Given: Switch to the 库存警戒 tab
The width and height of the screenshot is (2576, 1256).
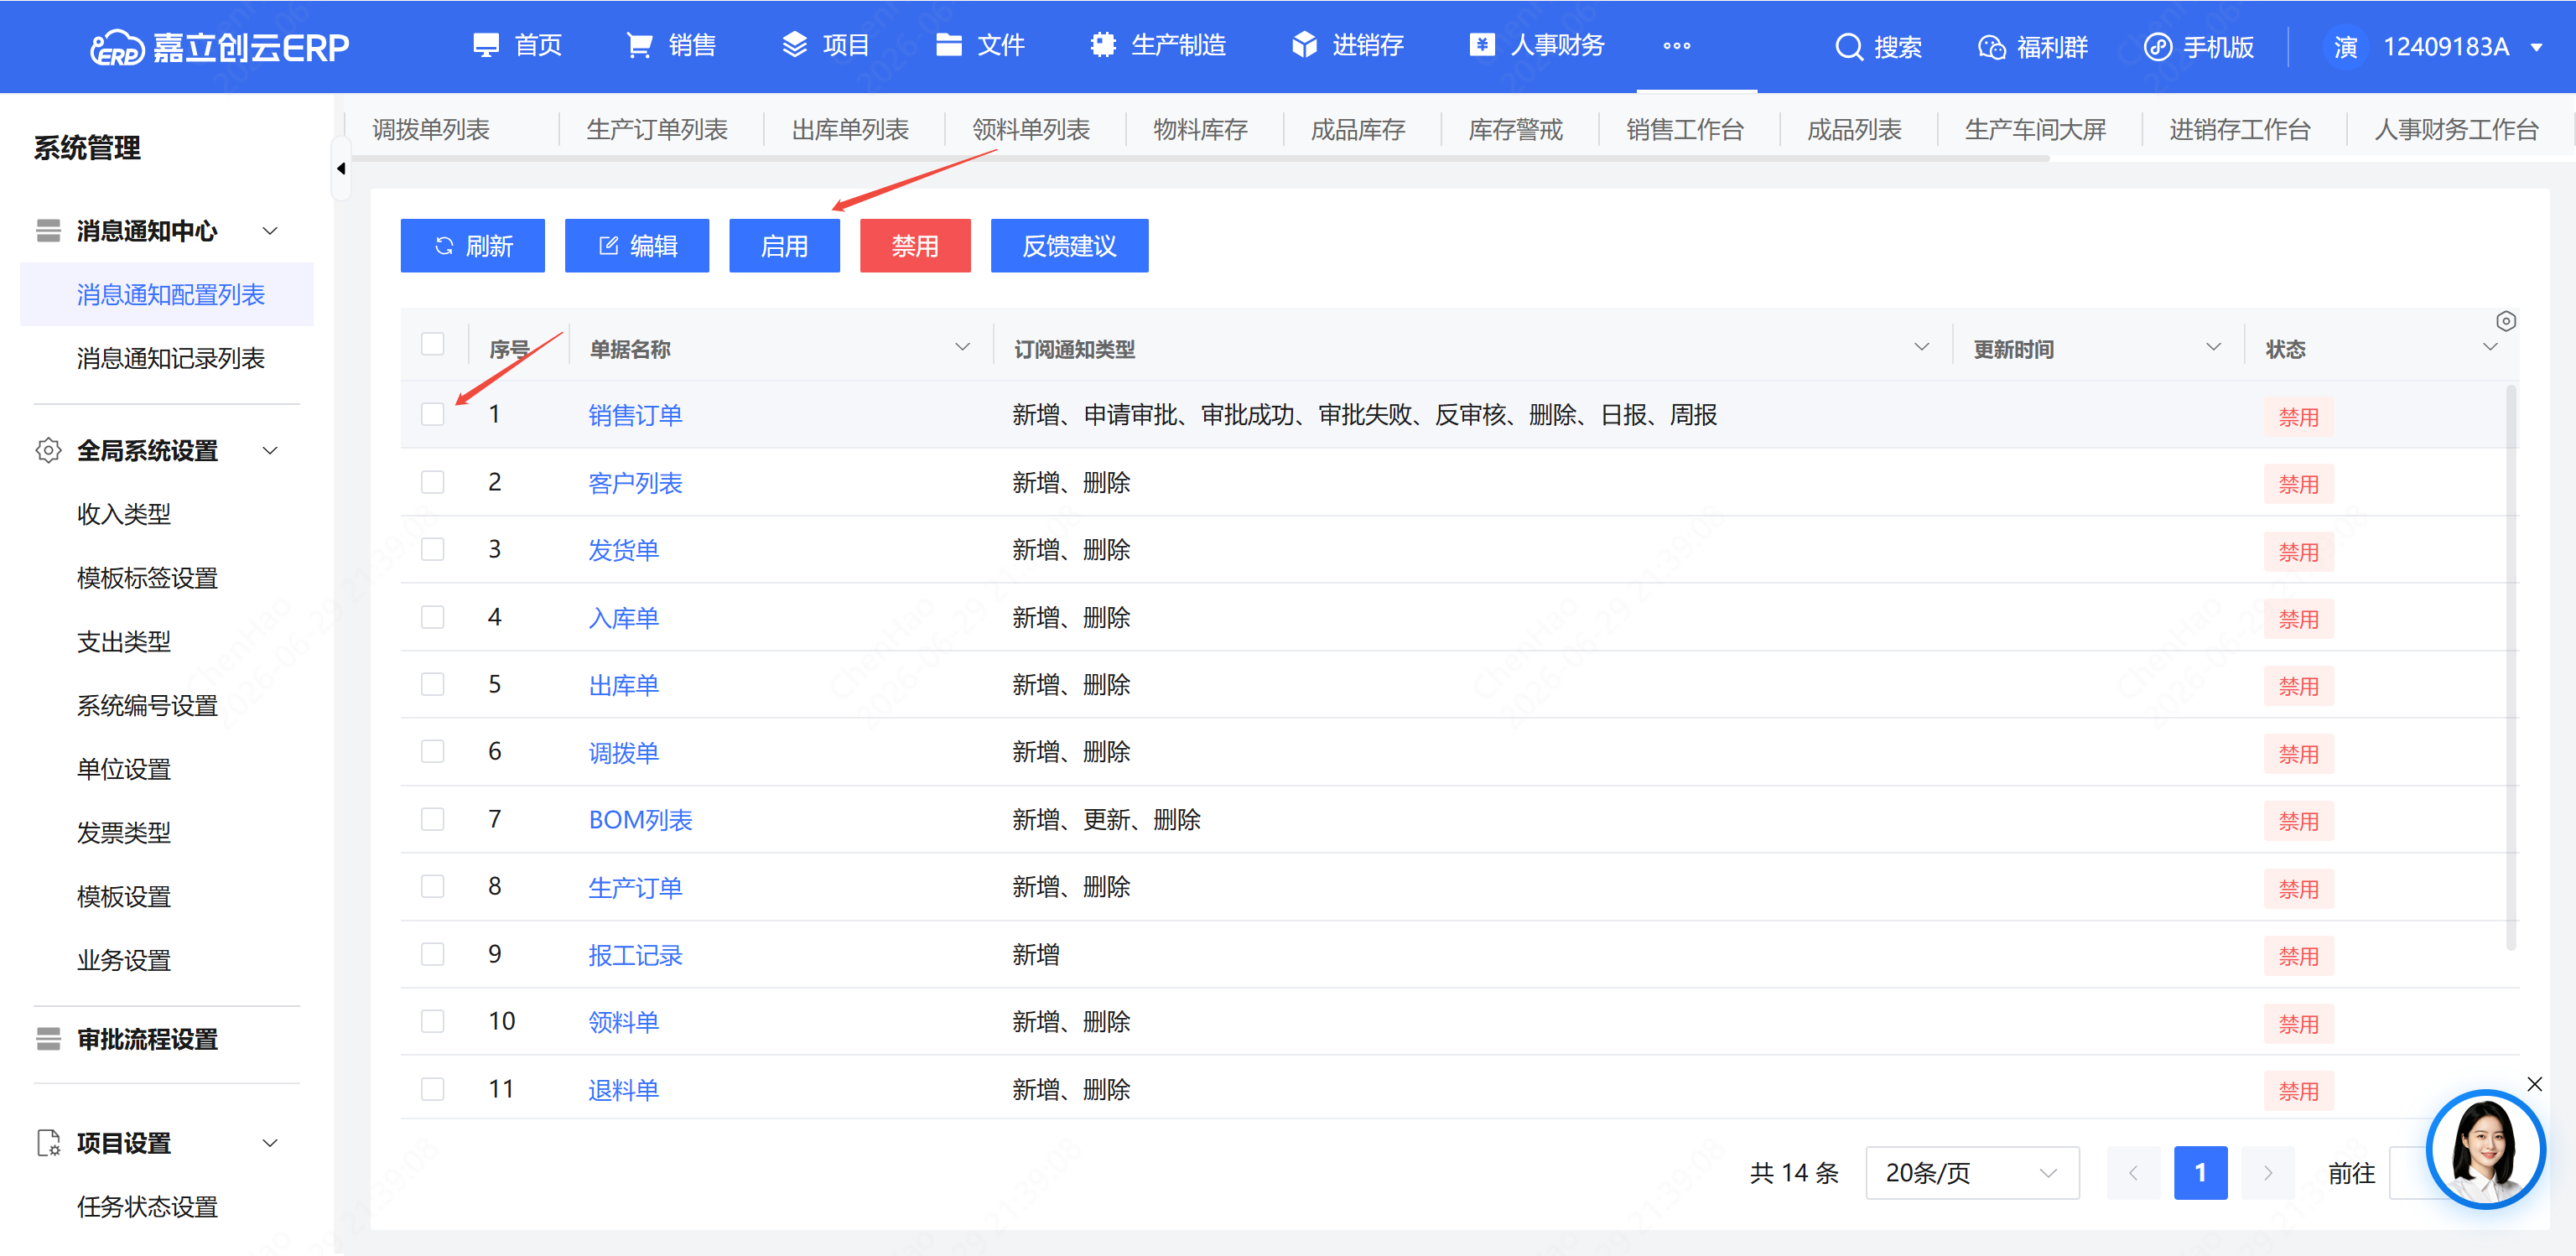Looking at the screenshot, I should [1515, 130].
